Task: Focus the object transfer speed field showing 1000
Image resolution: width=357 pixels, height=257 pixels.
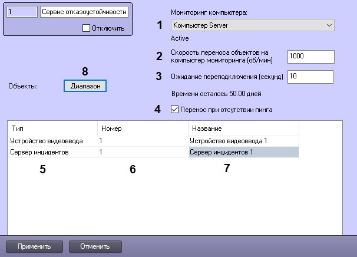Action: (310, 56)
